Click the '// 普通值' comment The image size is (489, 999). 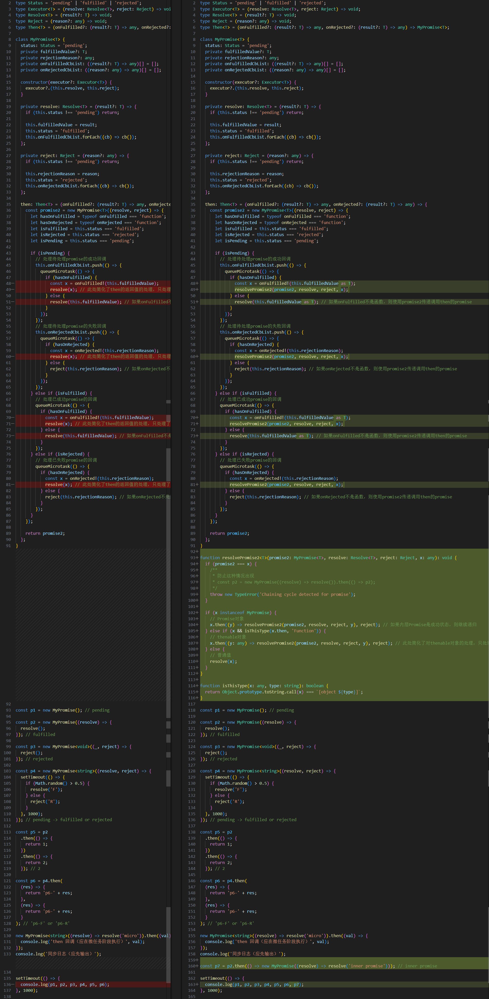coord(221,655)
